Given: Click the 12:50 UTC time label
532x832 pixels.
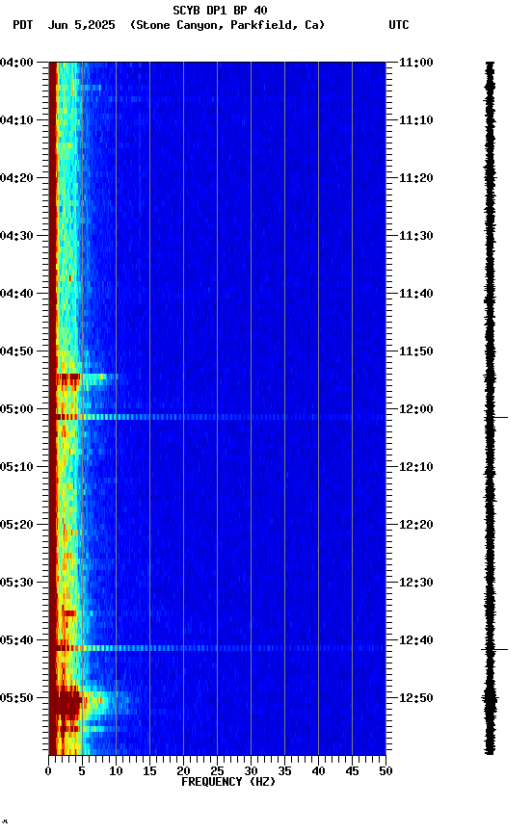Looking at the screenshot, I should pyautogui.click(x=416, y=698).
